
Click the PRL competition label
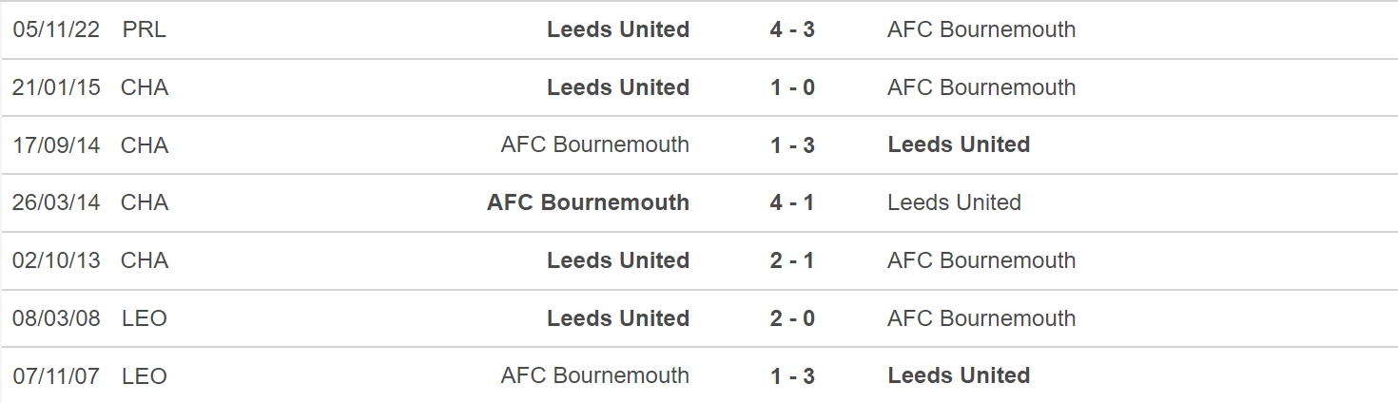[x=145, y=29]
